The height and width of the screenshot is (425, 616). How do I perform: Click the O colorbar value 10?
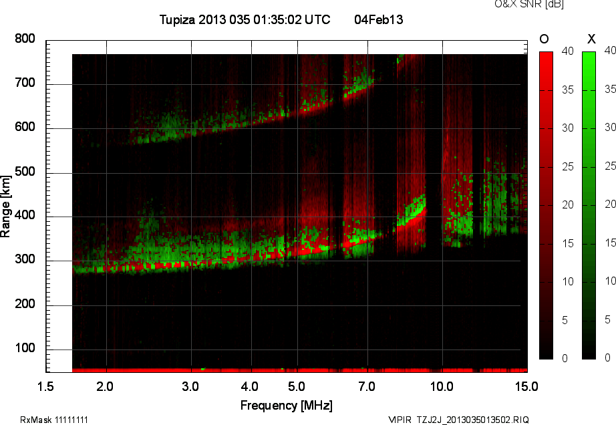coord(568,281)
